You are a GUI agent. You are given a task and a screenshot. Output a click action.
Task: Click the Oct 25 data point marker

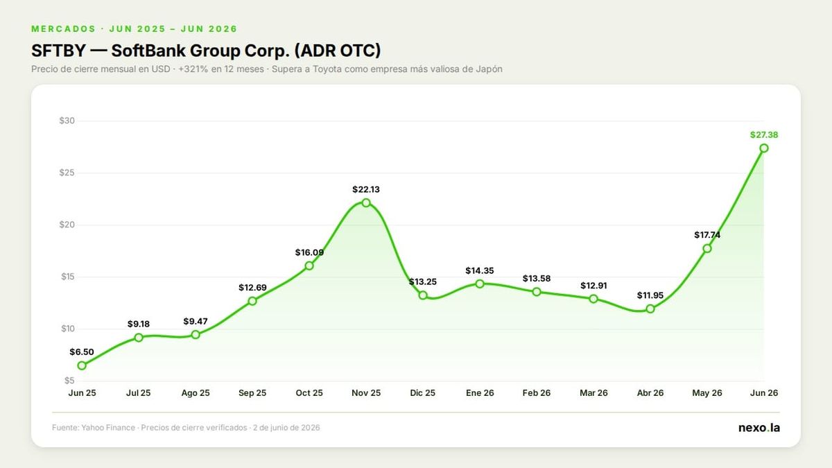pos(309,266)
